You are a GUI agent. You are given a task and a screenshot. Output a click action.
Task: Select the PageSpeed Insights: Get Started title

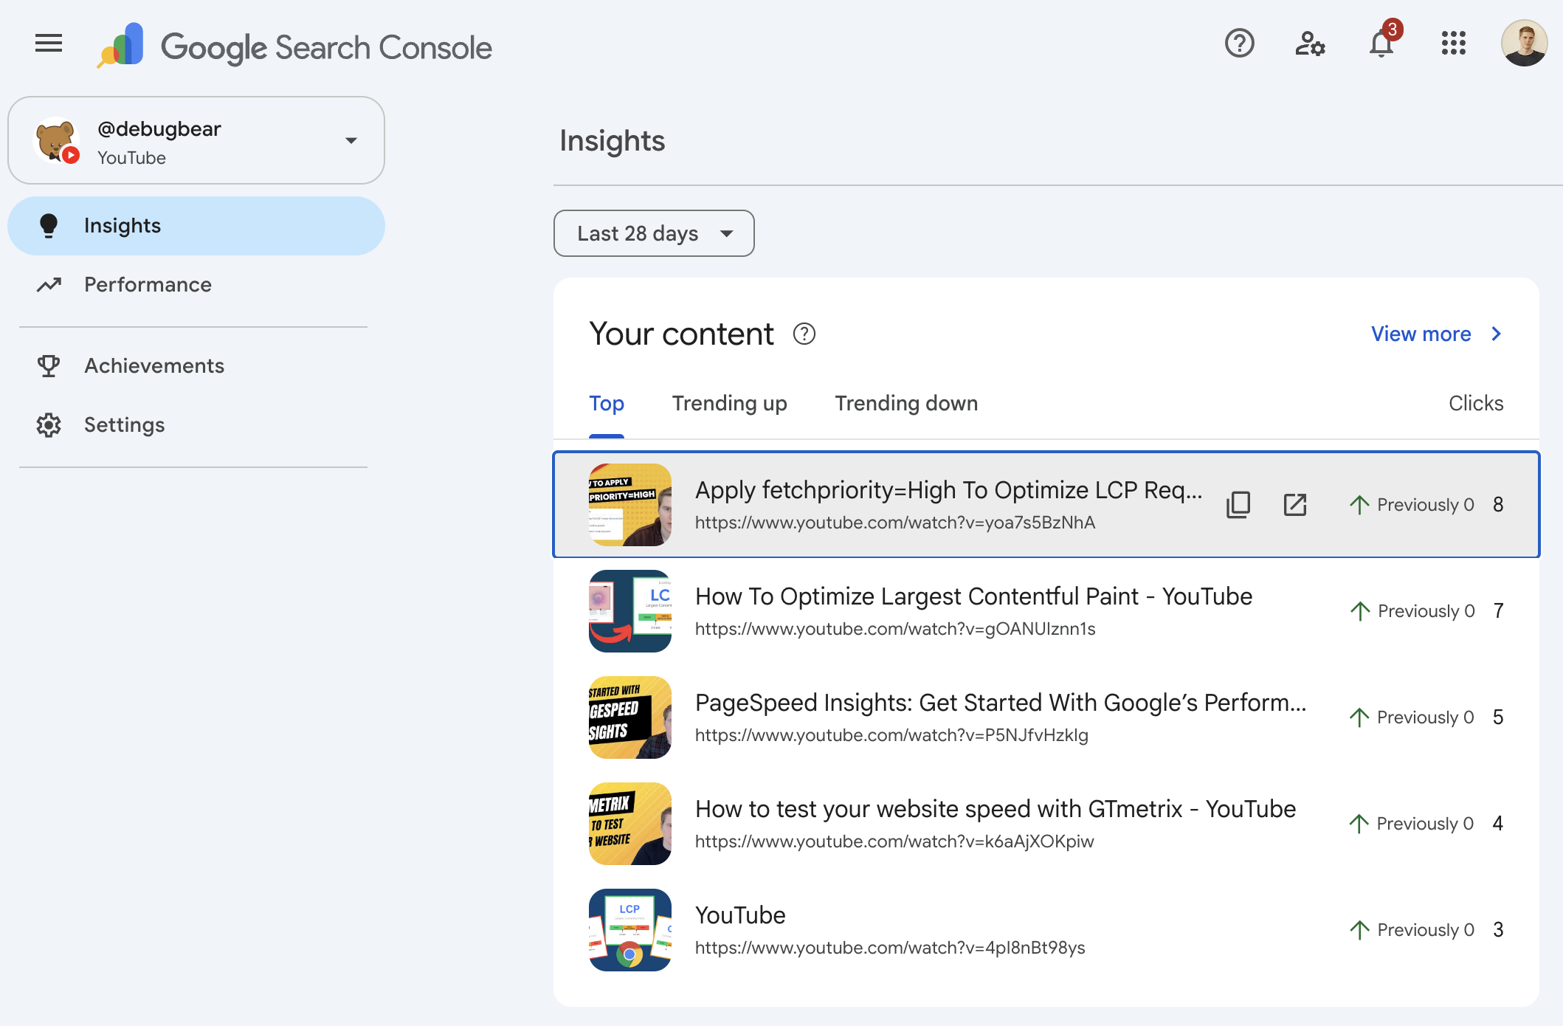[x=1001, y=703]
